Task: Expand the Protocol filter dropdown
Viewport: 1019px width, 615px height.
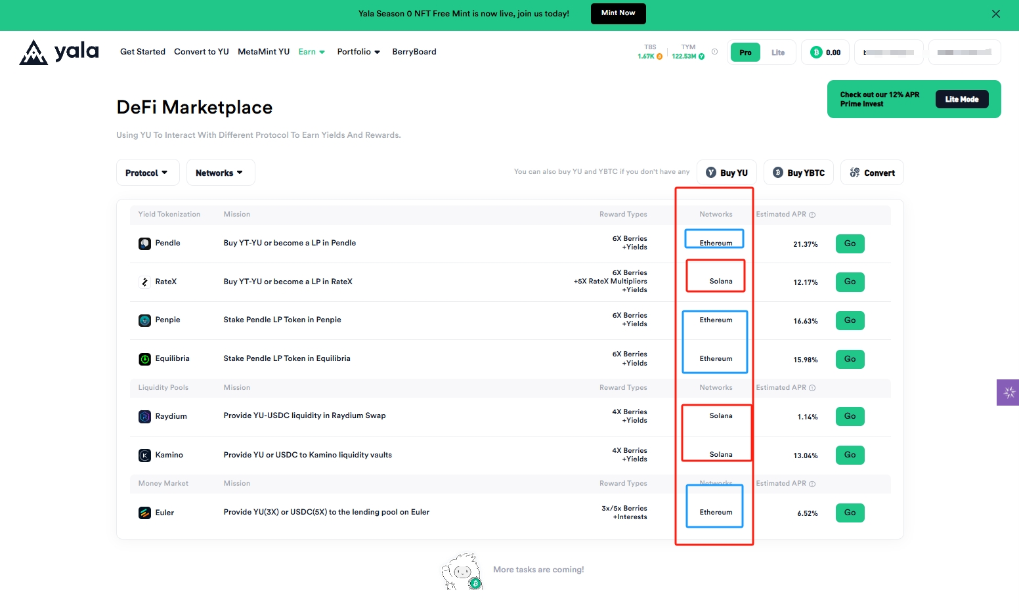Action: coord(147,173)
